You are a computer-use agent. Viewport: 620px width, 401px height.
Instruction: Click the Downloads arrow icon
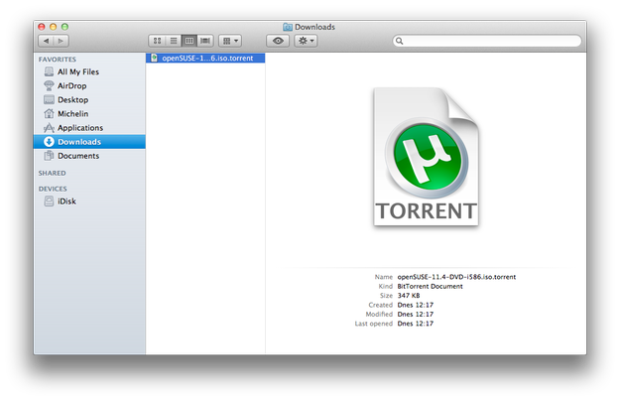[x=49, y=142]
